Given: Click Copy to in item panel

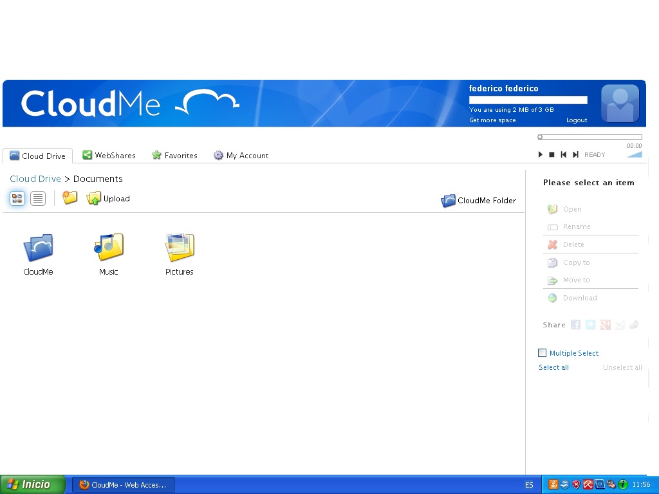Looking at the screenshot, I should pos(569,262).
